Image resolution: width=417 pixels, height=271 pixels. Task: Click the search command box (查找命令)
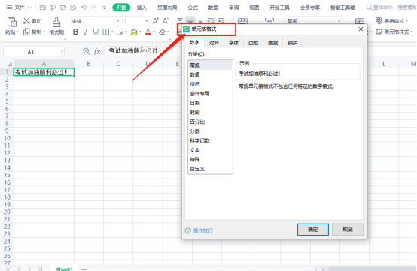(391, 8)
